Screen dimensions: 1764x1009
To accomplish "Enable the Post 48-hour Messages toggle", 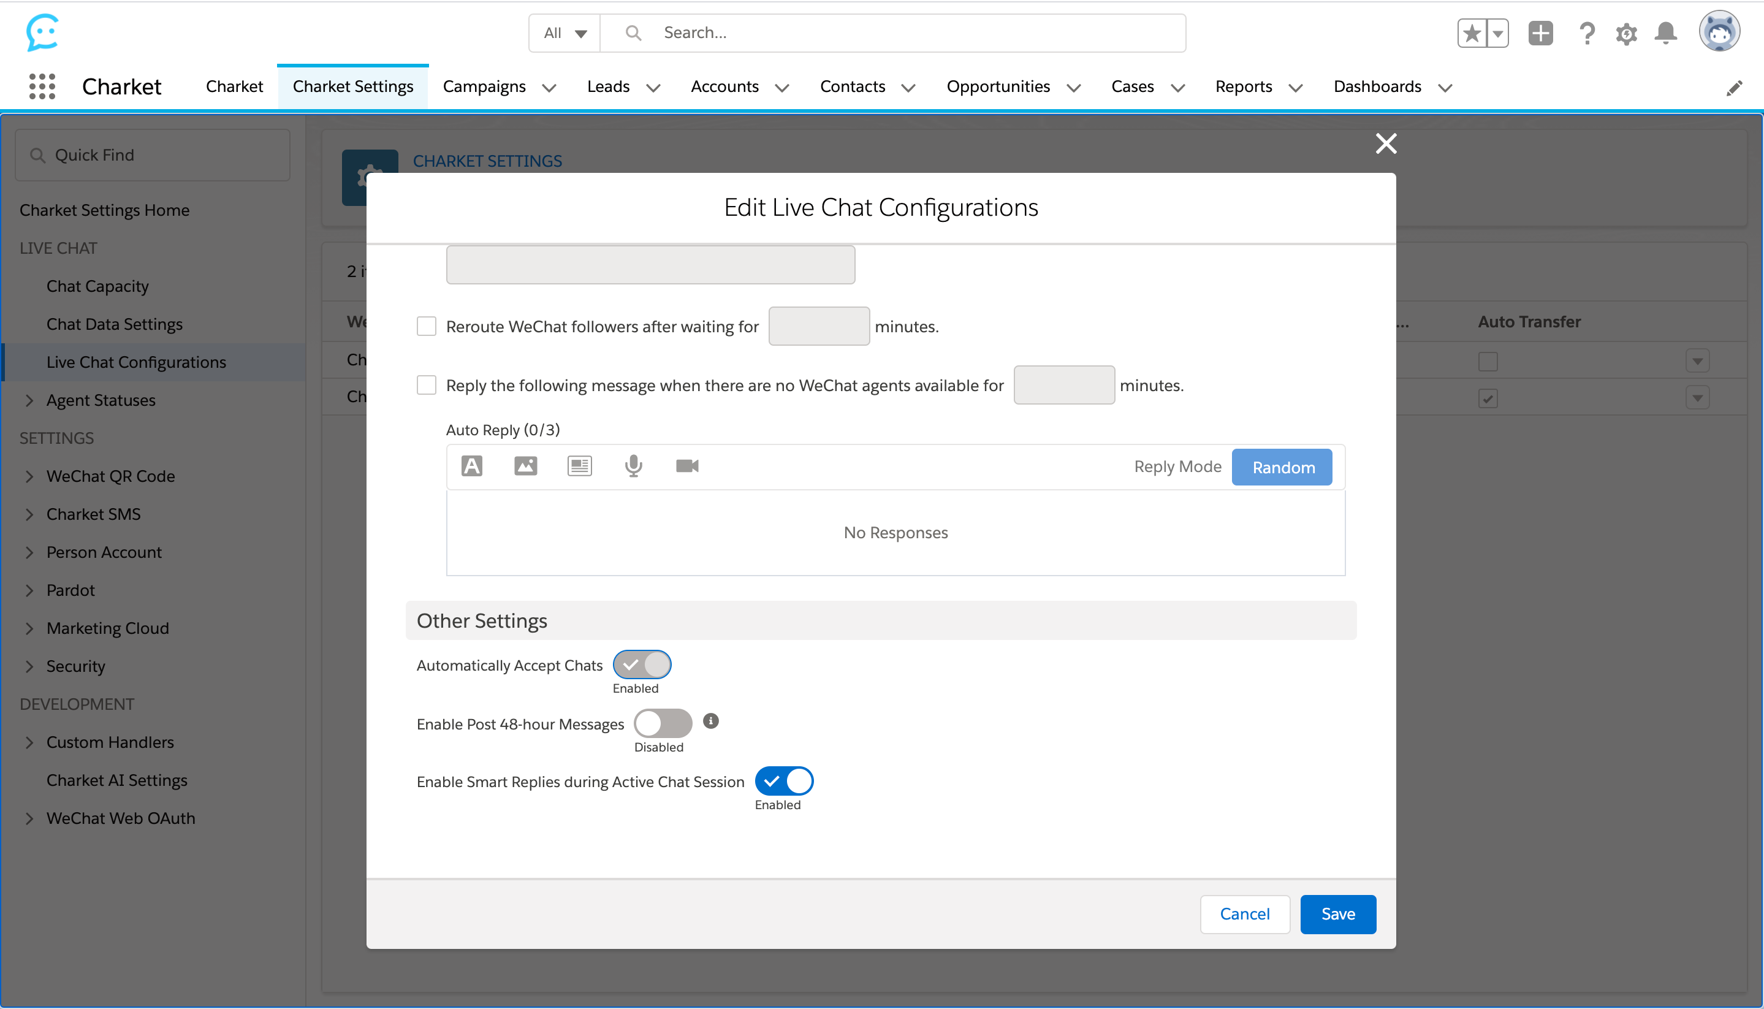I will coord(663,723).
